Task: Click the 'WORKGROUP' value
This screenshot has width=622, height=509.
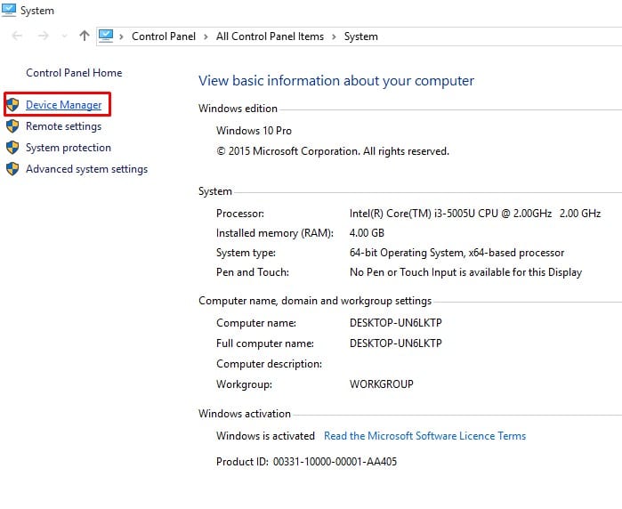Action: tap(381, 384)
